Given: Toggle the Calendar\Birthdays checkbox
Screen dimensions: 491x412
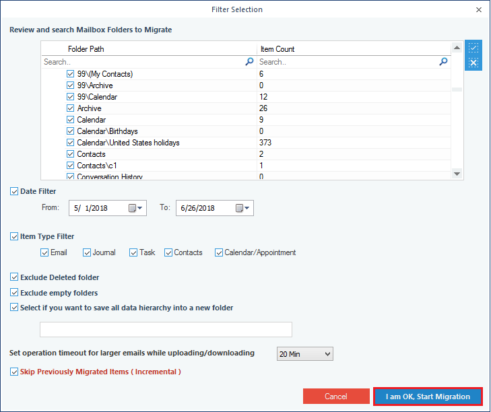Looking at the screenshot, I should (x=70, y=131).
